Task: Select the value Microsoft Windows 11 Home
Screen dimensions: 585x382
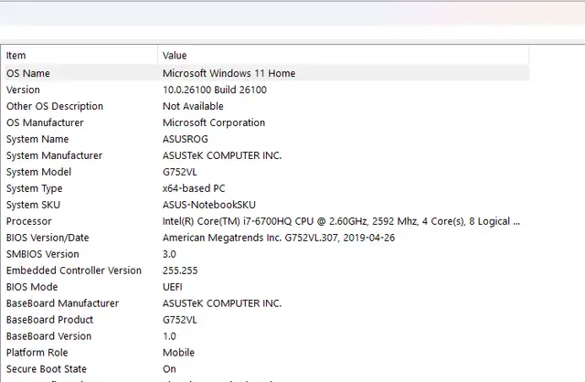Action: (229, 73)
